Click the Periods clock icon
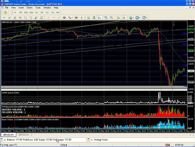Screen dimensions: 195x147 pos(137,18)
